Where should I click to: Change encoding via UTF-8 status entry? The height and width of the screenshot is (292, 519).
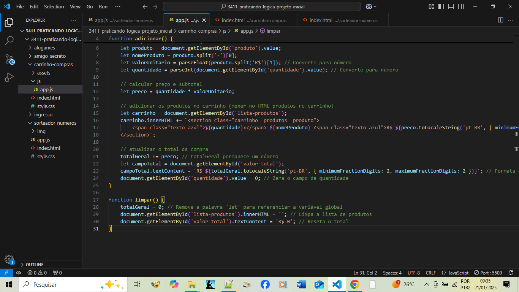coord(414,273)
